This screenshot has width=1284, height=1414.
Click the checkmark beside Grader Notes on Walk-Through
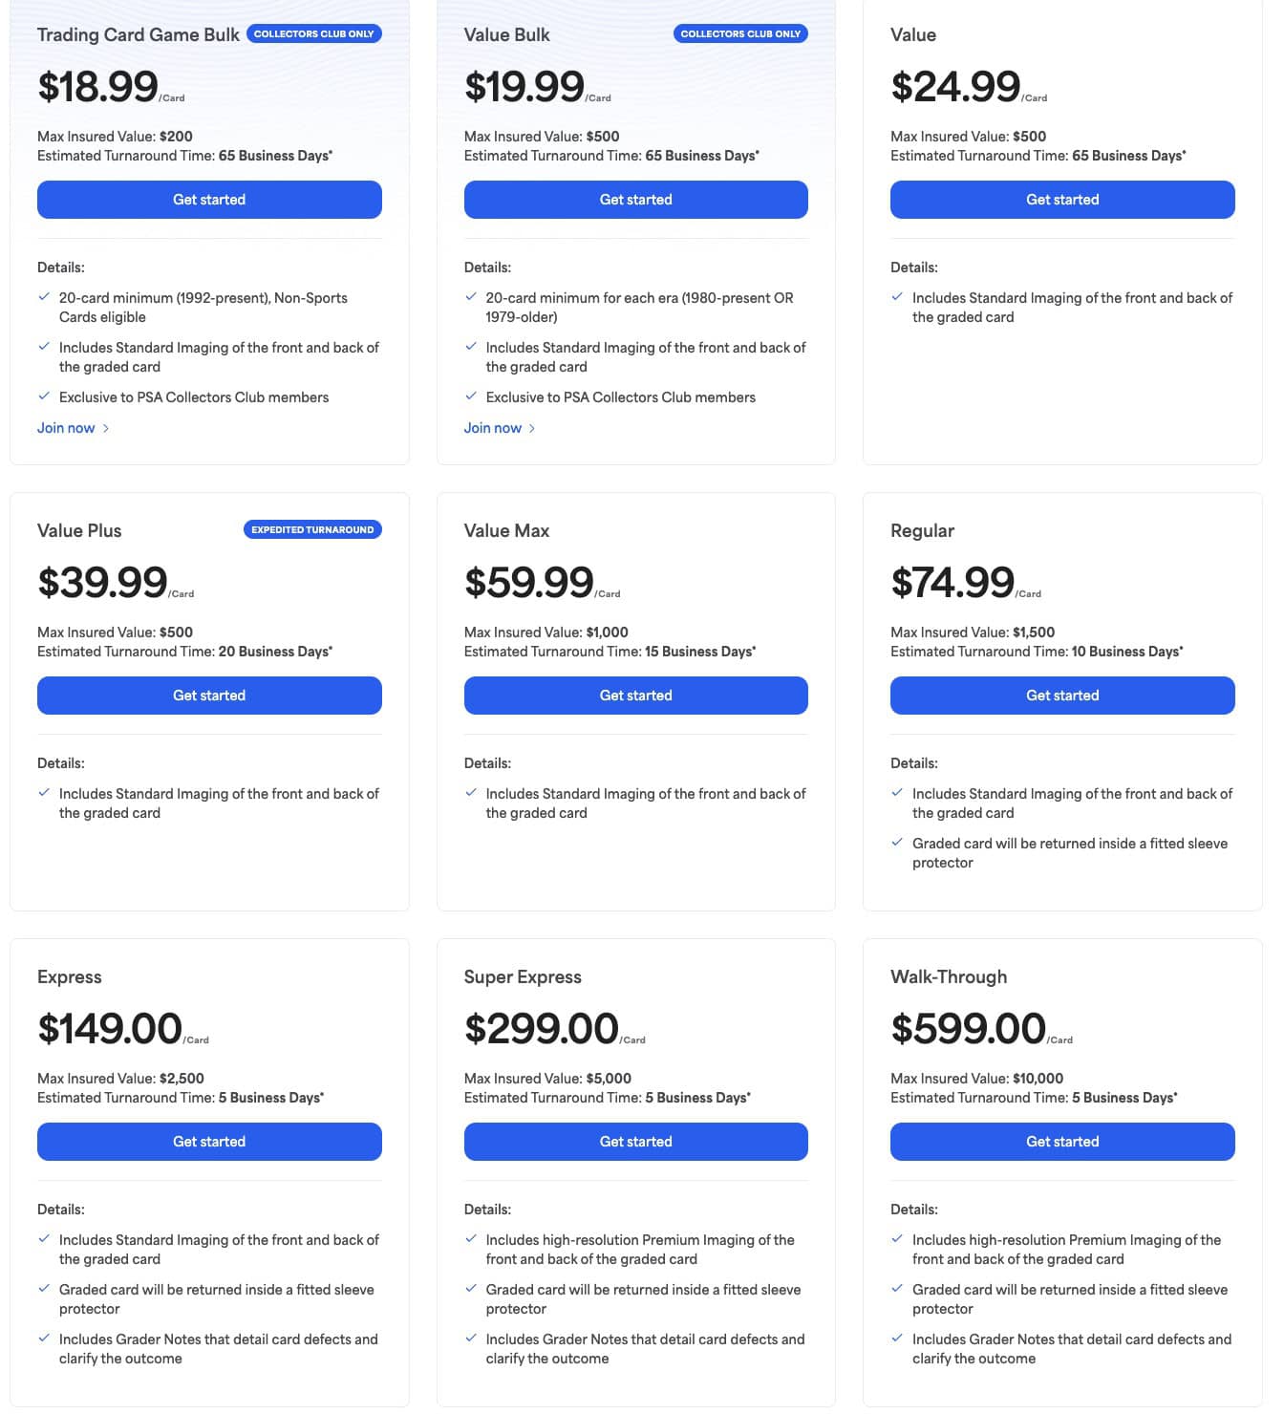pos(896,1339)
